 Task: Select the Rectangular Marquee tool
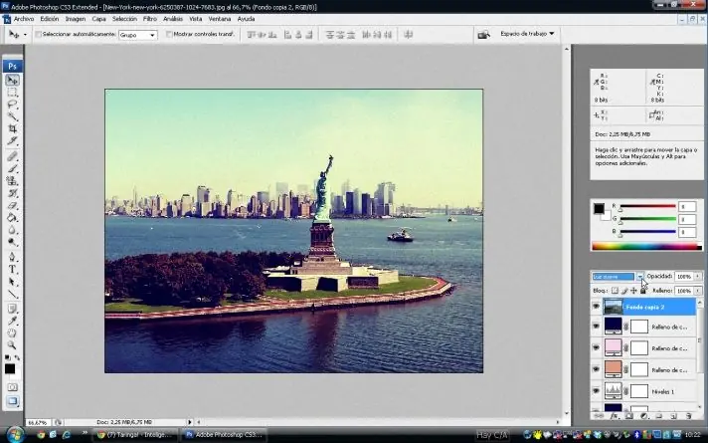(13, 92)
